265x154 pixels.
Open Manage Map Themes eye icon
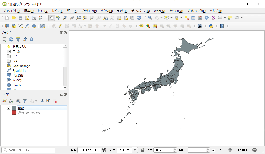coord(18,101)
